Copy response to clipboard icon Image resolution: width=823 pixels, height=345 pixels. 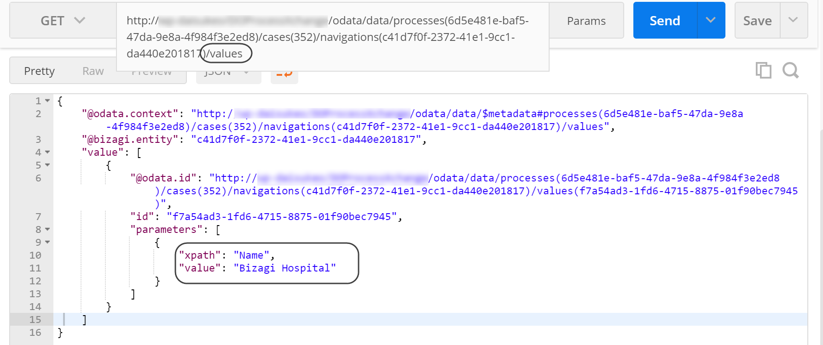click(764, 70)
